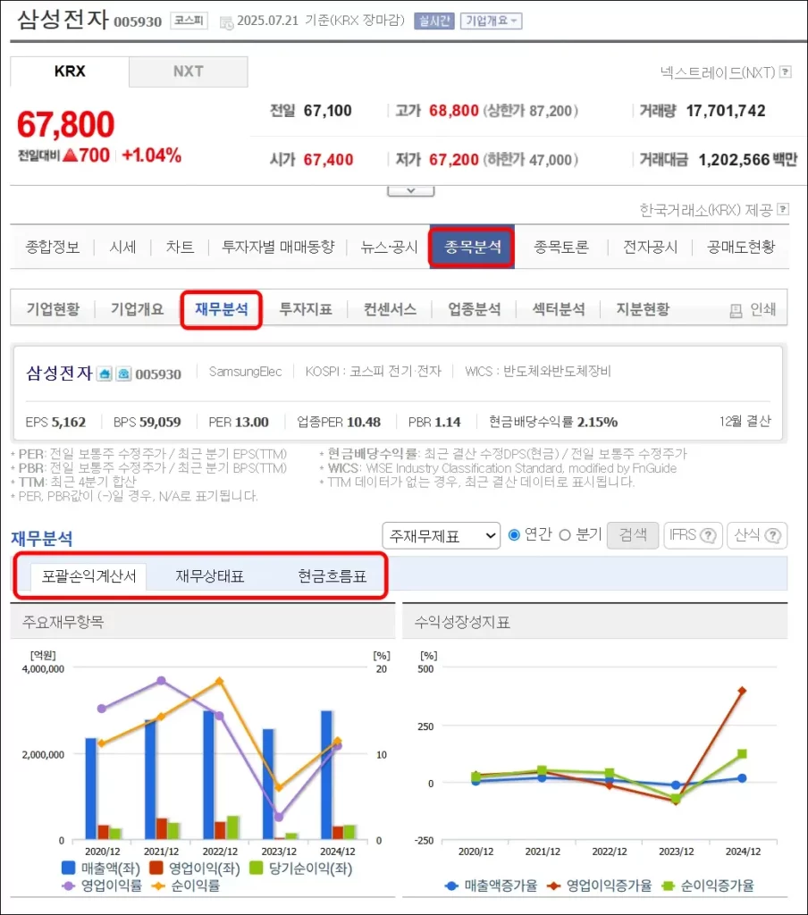
Task: Select the 기업개요 sub-tab
Action: point(137,308)
